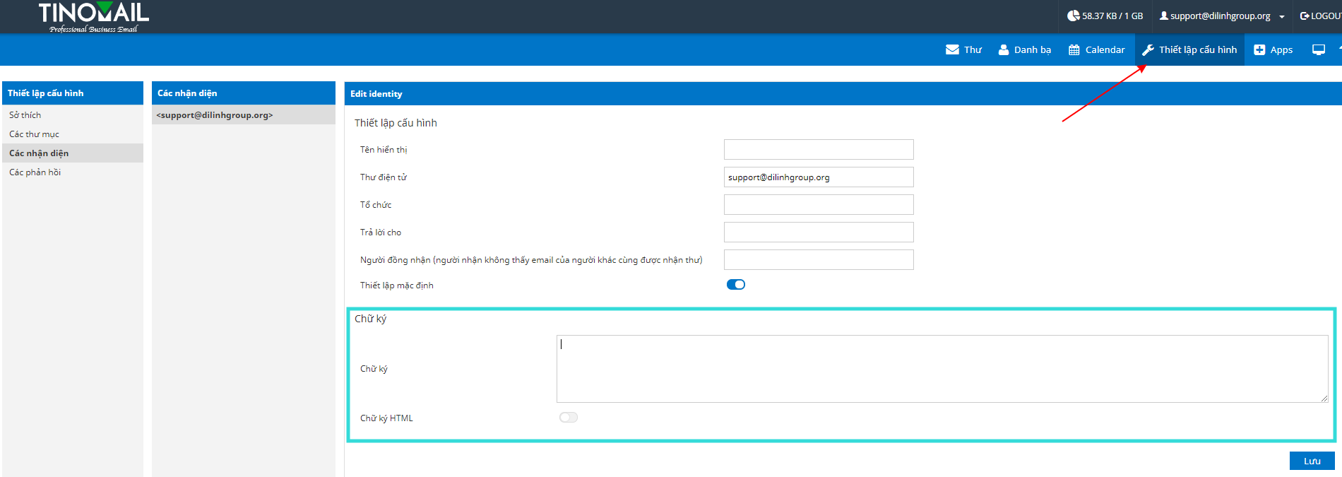Select Các phản hồi responses section

coord(73,172)
